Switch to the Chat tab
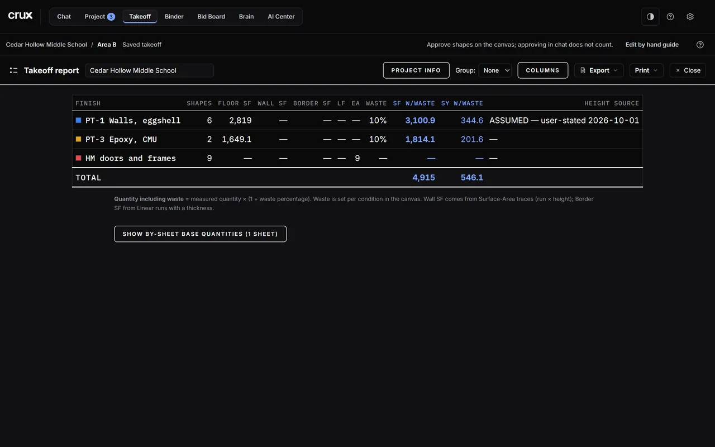Image resolution: width=715 pixels, height=447 pixels. [x=64, y=17]
